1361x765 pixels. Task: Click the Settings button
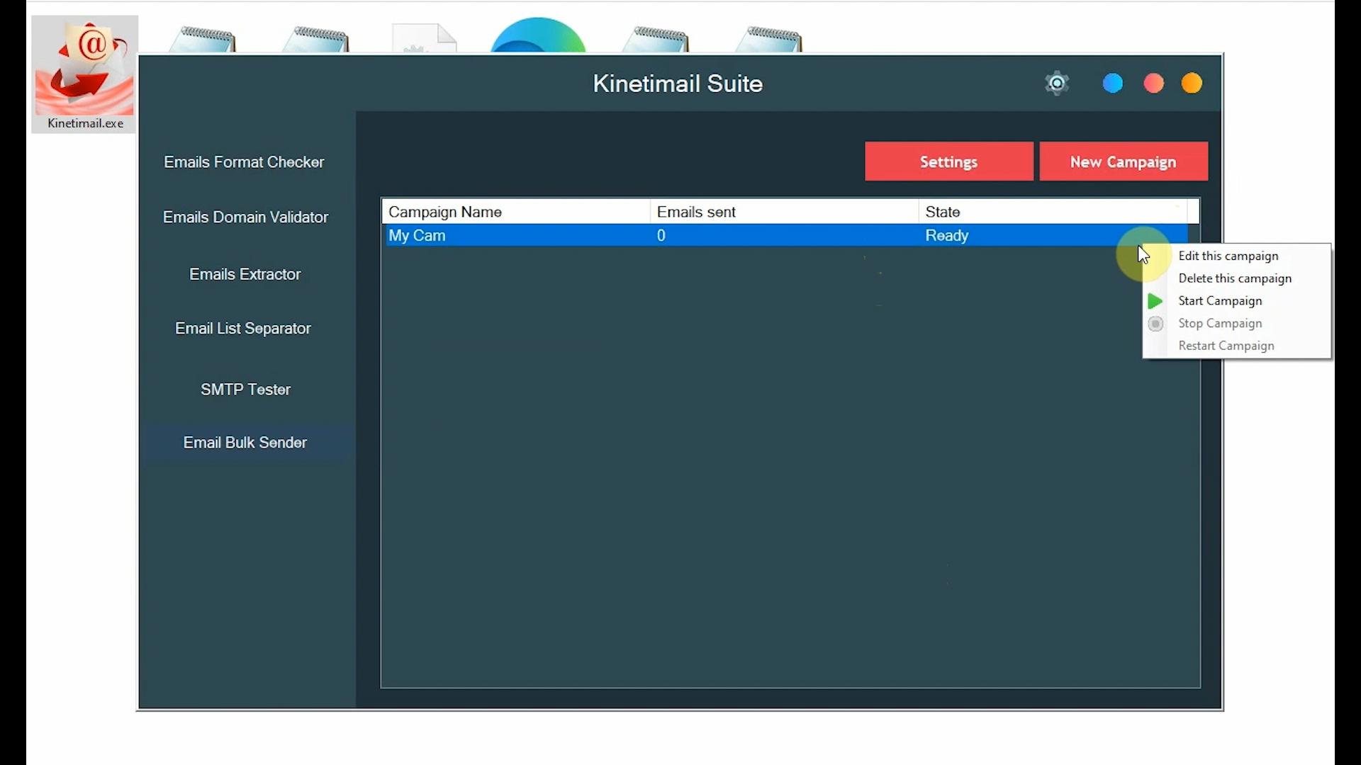tap(948, 161)
